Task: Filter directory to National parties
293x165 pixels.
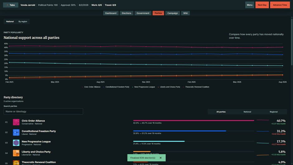Action: (x=247, y=112)
